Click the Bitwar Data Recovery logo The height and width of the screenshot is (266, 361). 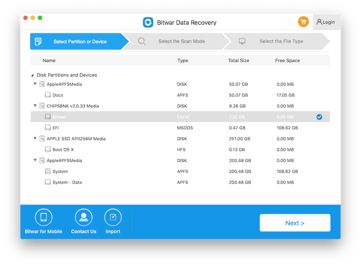click(x=148, y=23)
